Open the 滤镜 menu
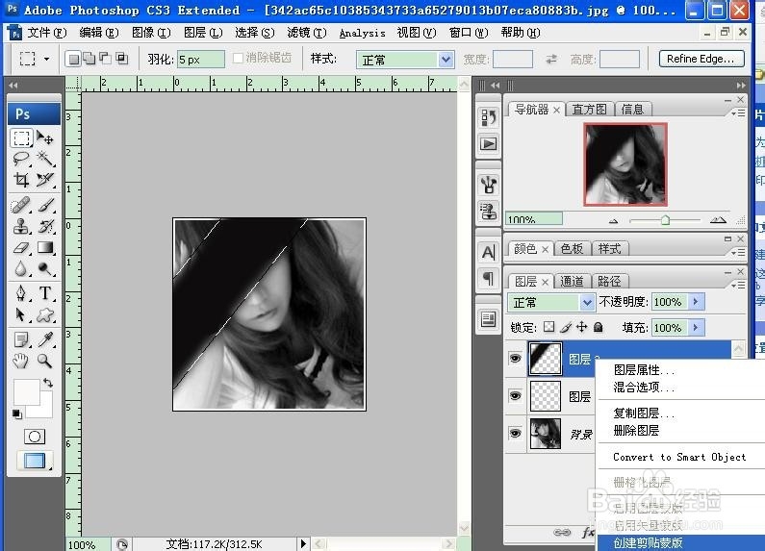This screenshot has width=765, height=551. 306,33
